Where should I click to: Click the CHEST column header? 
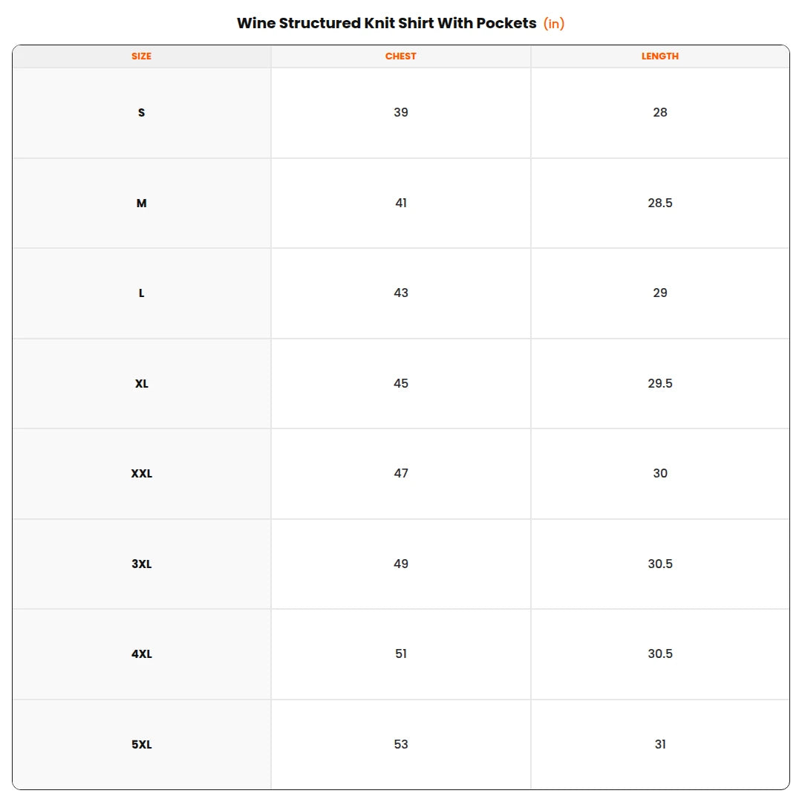click(x=400, y=56)
